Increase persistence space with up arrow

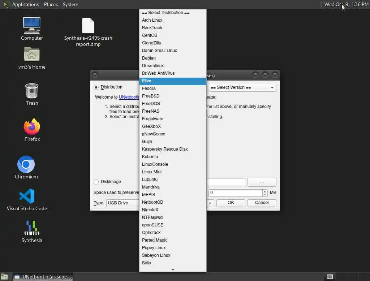tap(265, 191)
